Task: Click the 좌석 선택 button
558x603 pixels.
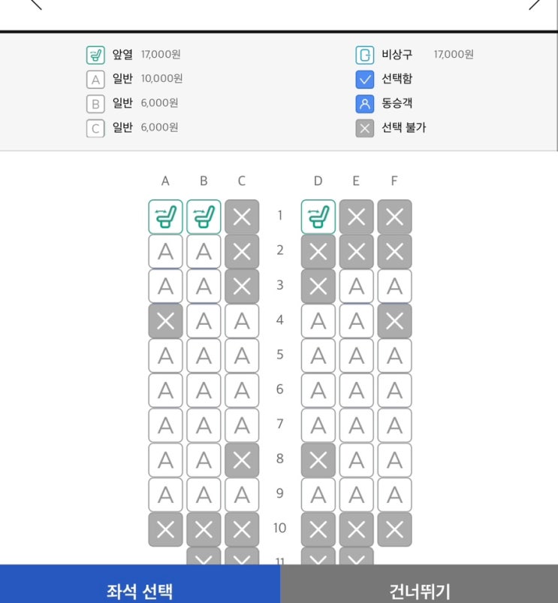Action: coord(140,589)
